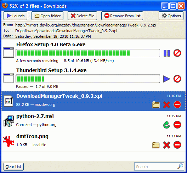Focus the Search input field

(159, 167)
